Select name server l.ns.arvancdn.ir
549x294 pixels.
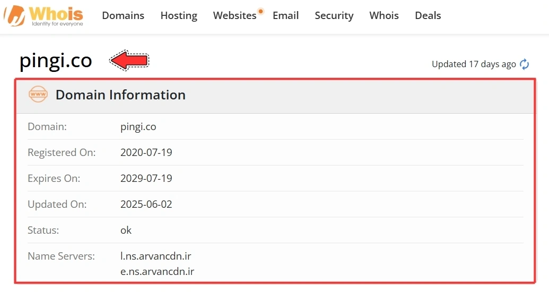pyautogui.click(x=156, y=256)
